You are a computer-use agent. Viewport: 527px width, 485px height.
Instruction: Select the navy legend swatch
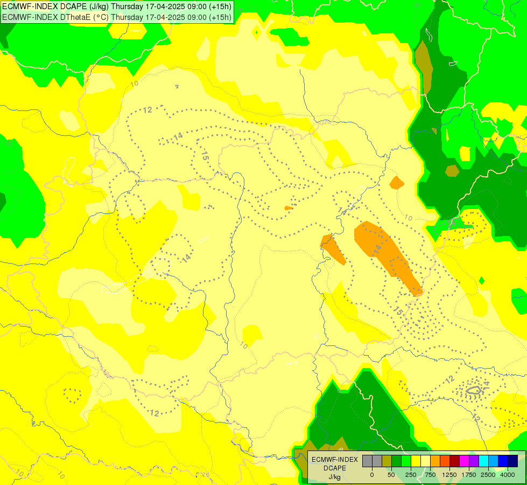point(513,461)
